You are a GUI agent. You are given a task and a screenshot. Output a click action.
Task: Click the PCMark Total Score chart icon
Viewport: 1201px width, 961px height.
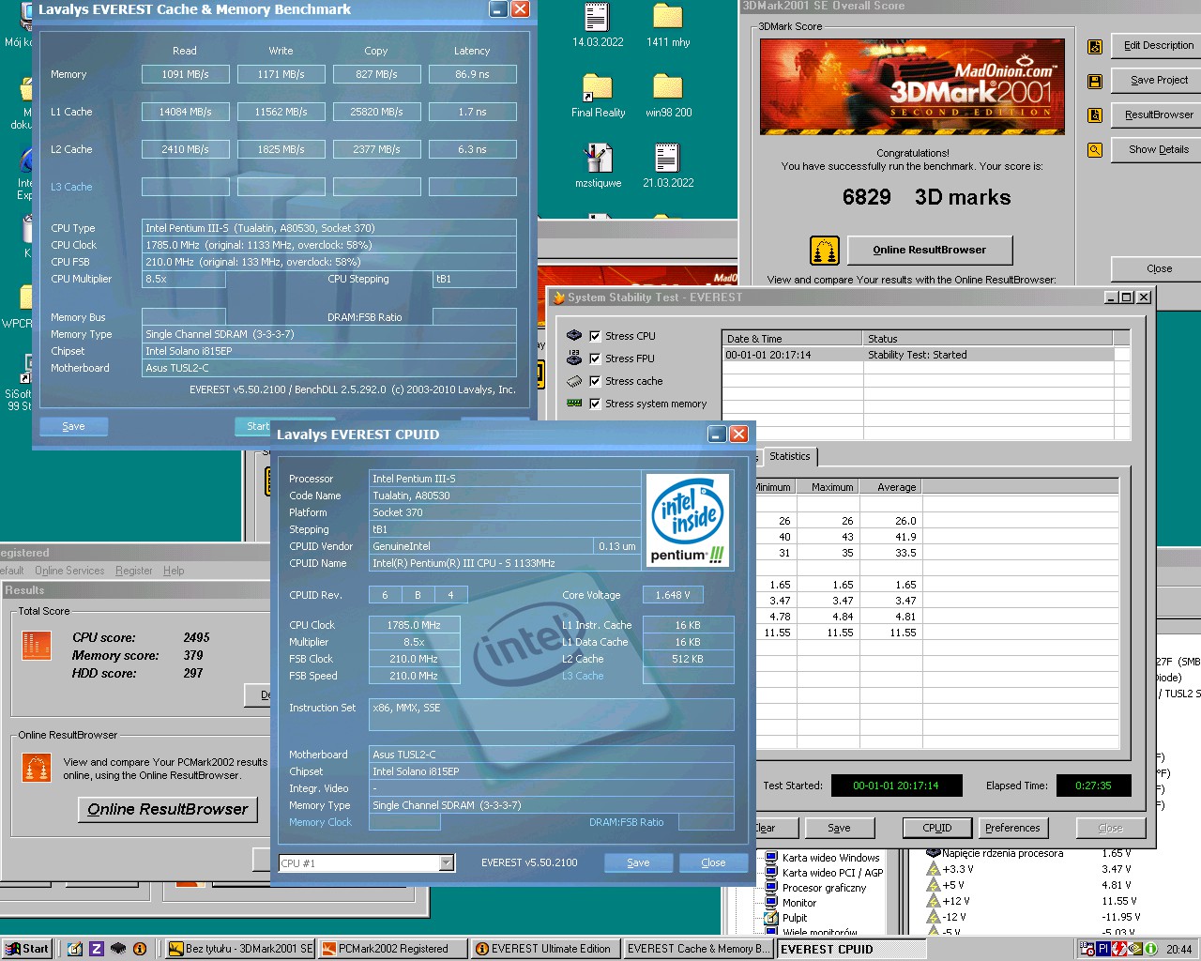coord(37,646)
